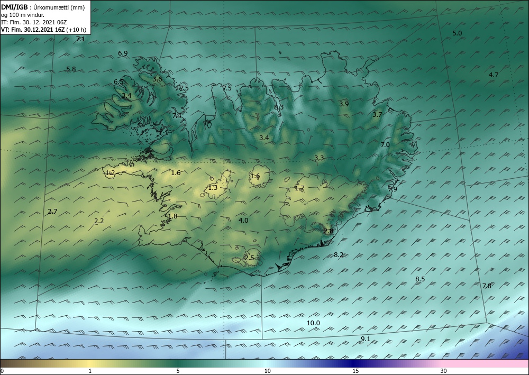Screen dimensions: 529x375
Task: Click the title line 'DMI/IGB : Úrkomumætti (mm)'
Action: point(43,7)
